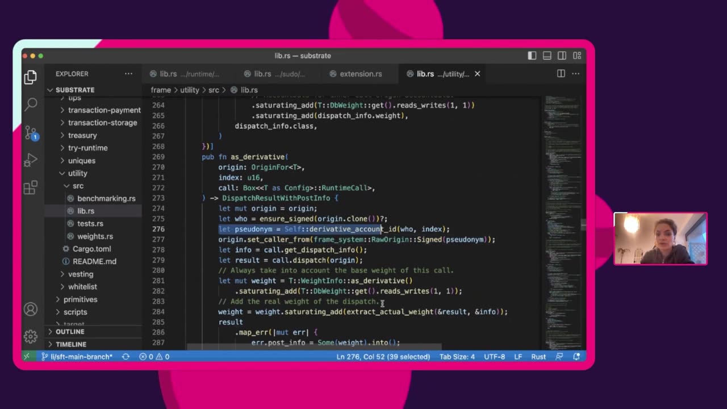Click utility breadcrumb segment
Viewport: 727px width, 409px height.
(x=190, y=90)
